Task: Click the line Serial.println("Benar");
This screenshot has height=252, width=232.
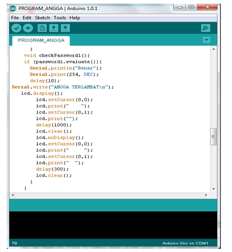Action: point(66,68)
